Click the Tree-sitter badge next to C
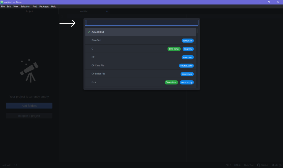Viewport: 283px width, 168px height. coord(174,49)
